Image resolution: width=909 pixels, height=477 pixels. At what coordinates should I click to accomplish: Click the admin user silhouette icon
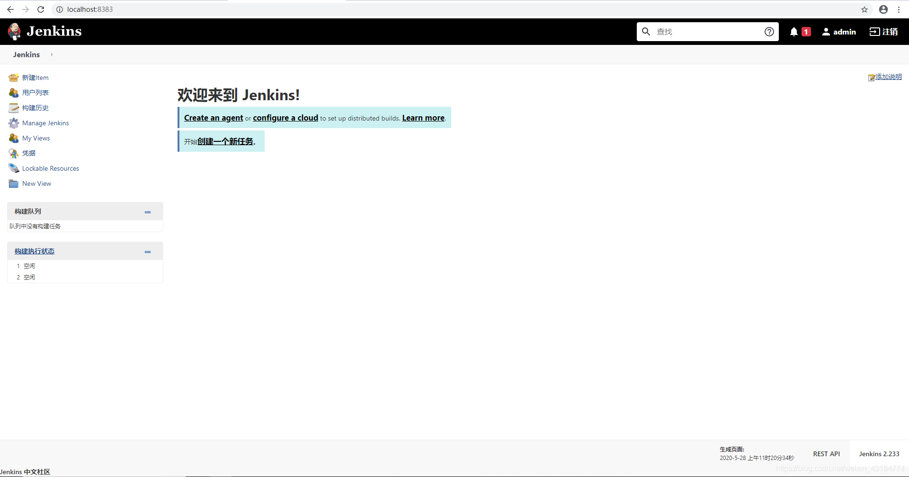coord(826,32)
